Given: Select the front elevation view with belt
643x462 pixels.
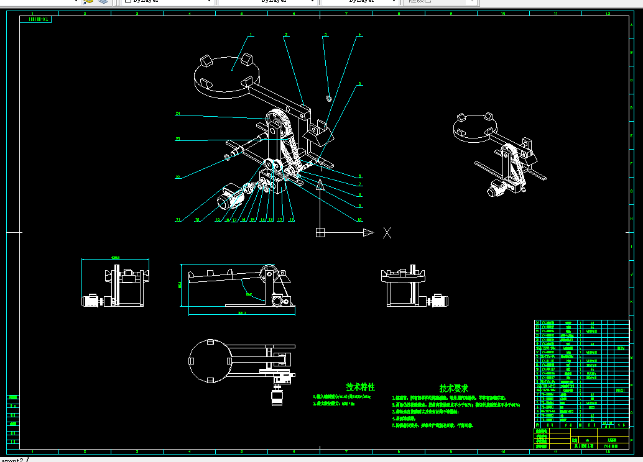Looking at the screenshot, I should [241, 286].
